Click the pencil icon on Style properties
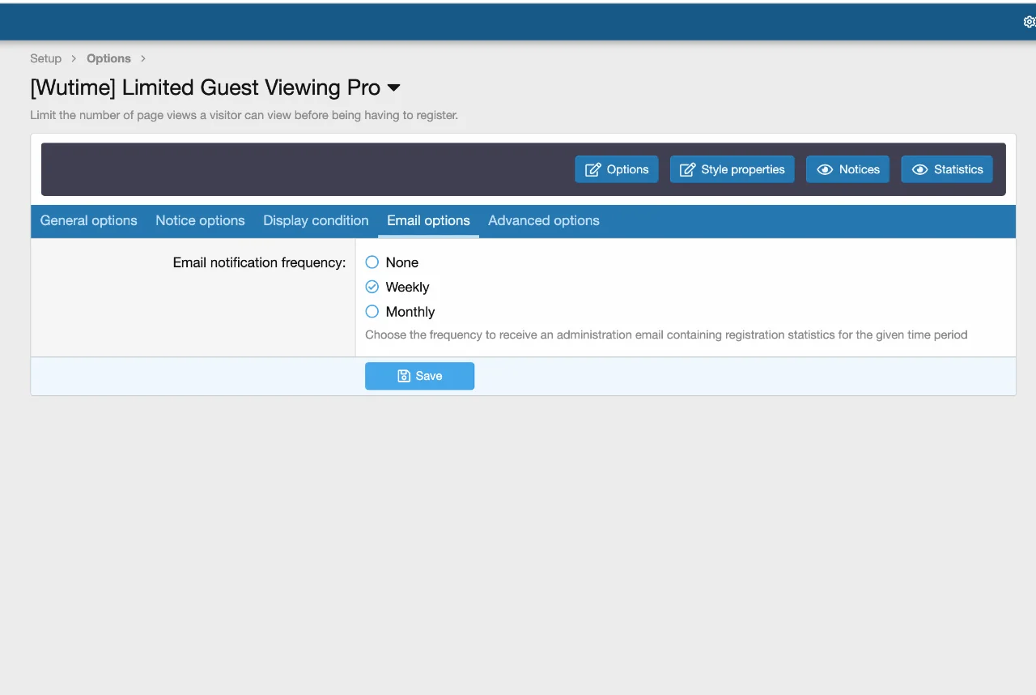This screenshot has width=1036, height=695. pos(687,169)
